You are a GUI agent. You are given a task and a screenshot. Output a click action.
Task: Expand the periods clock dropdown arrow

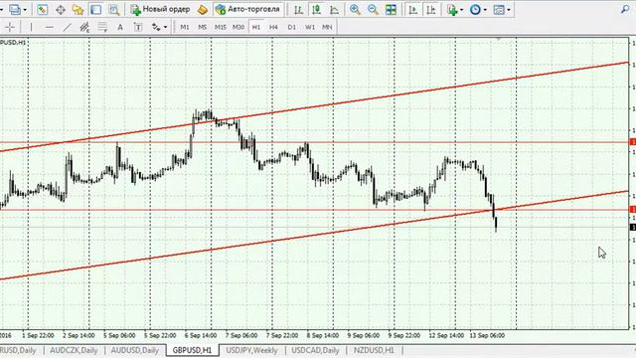485,10
